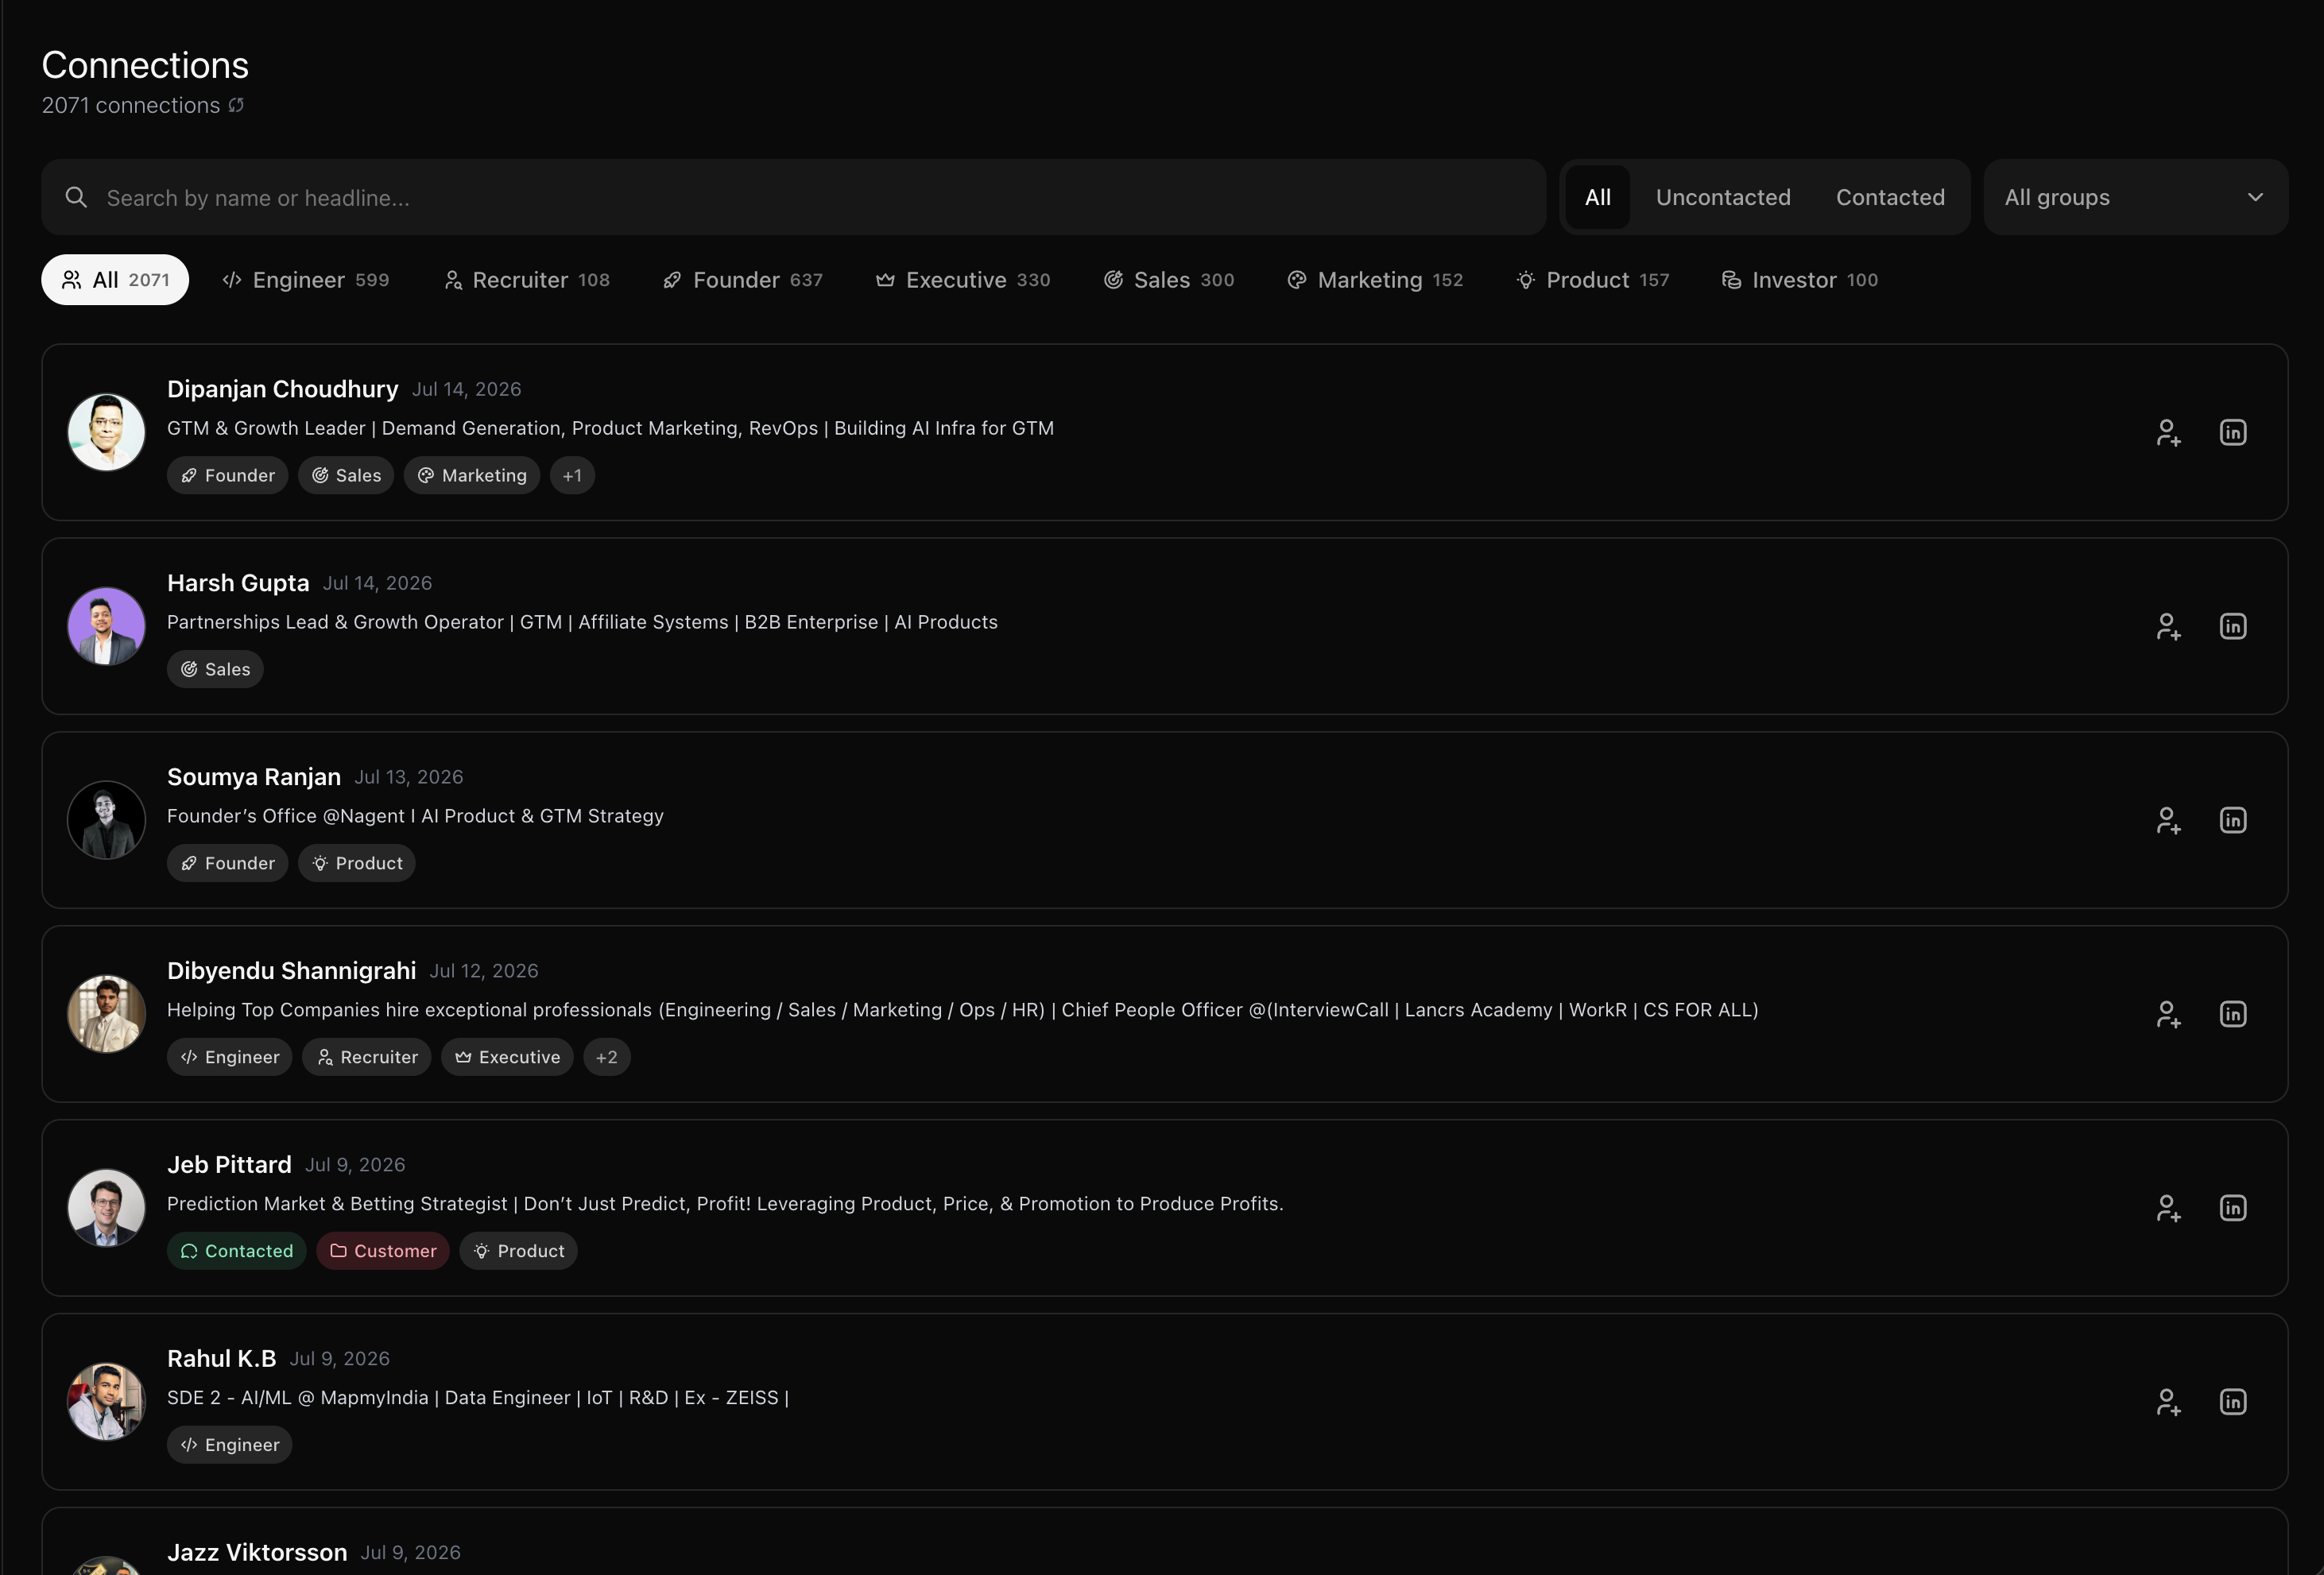Switch to the Investor 100 tab

pos(1799,280)
